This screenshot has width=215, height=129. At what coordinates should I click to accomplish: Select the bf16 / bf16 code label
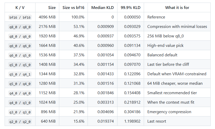click(x=20, y=17)
